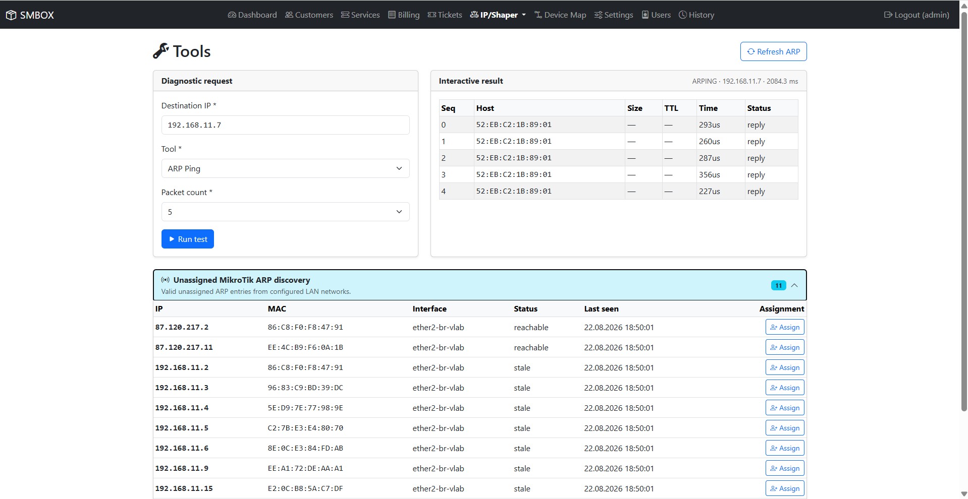Click the refresh arrow icon in Refresh ARP
Image resolution: width=968 pixels, height=499 pixels.
[751, 51]
